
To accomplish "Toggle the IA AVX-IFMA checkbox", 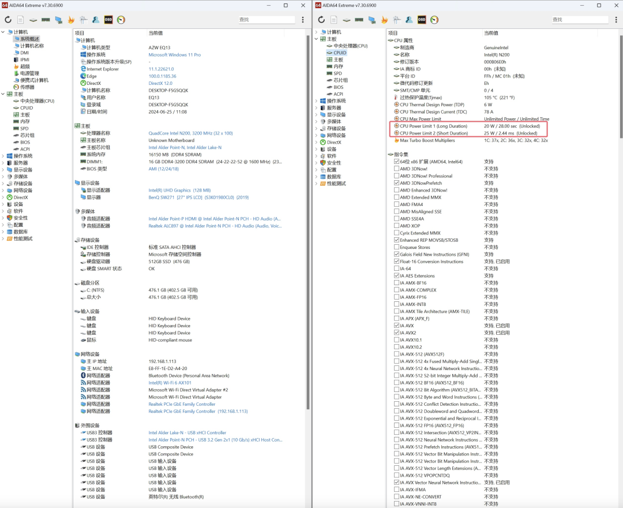I will pos(396,490).
